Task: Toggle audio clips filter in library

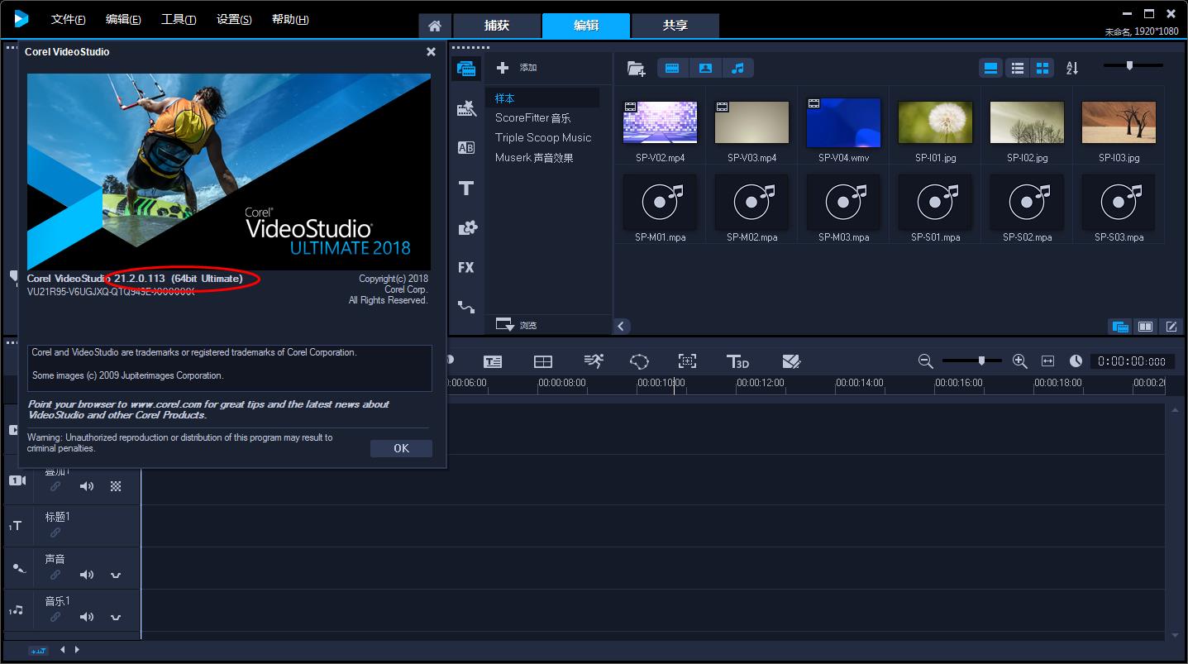Action: click(x=738, y=68)
